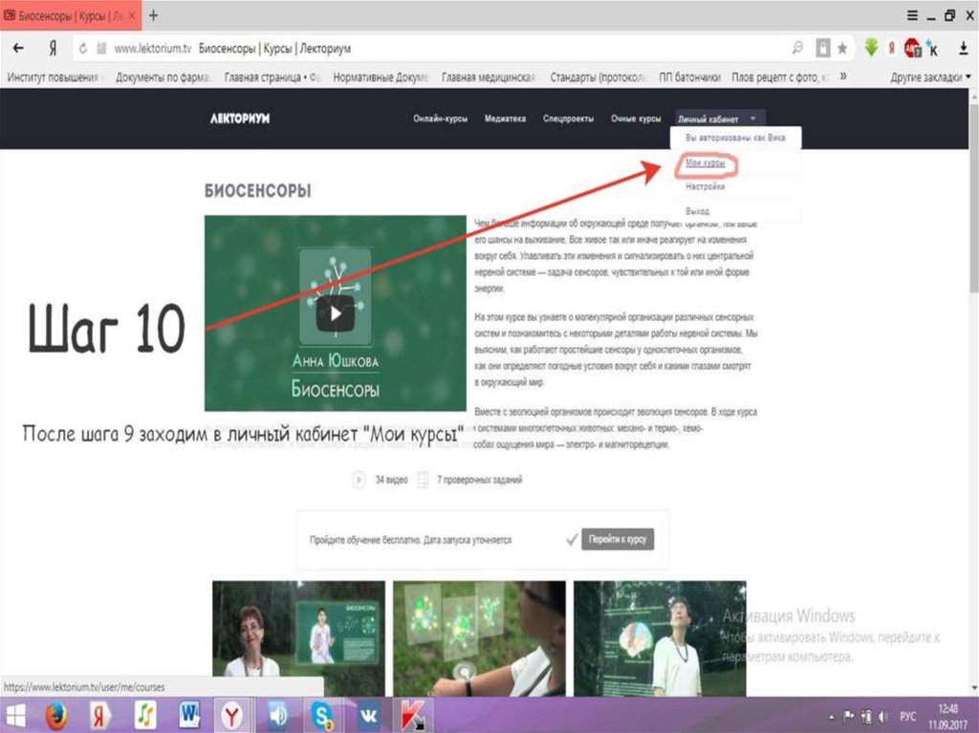979x733 pixels.
Task: Click the system tray volume icon
Action: click(882, 717)
